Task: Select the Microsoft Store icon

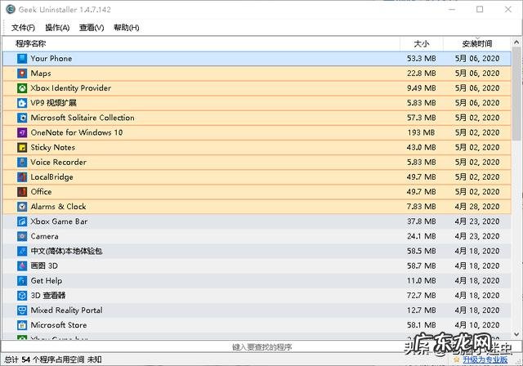Action: click(x=22, y=325)
